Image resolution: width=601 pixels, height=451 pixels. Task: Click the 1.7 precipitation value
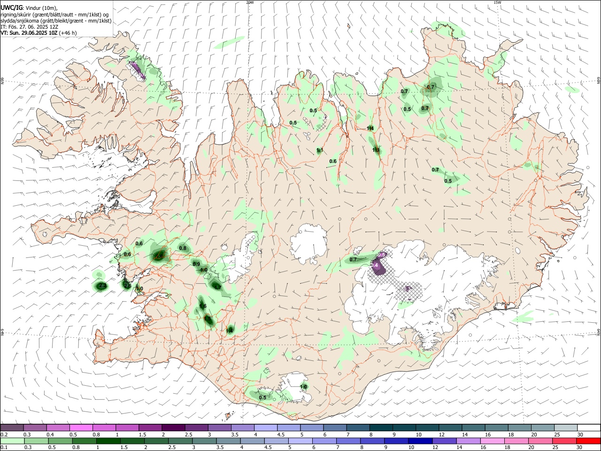(217, 287)
